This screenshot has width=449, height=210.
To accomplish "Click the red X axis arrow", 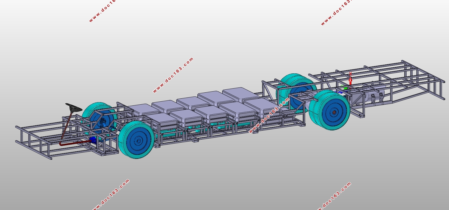I will [350, 81].
